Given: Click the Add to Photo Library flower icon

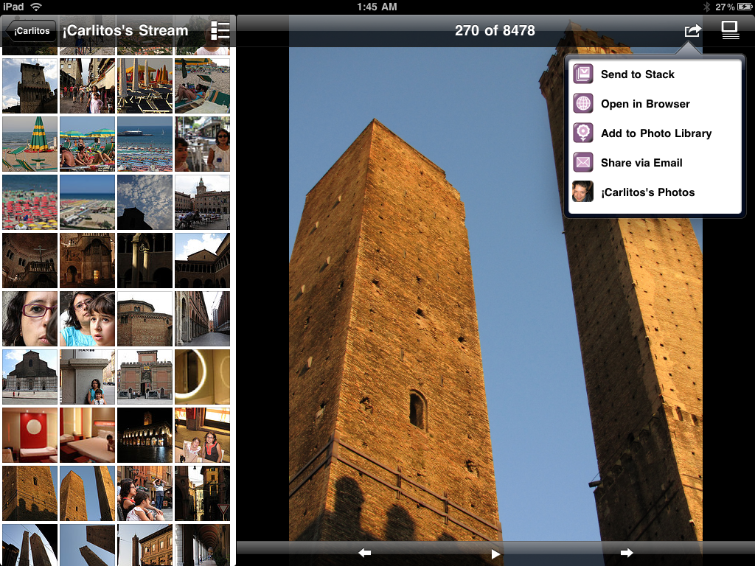Looking at the screenshot, I should click(x=583, y=133).
